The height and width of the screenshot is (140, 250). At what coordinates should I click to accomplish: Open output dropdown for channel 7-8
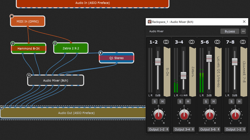pyautogui.click(x=235, y=129)
